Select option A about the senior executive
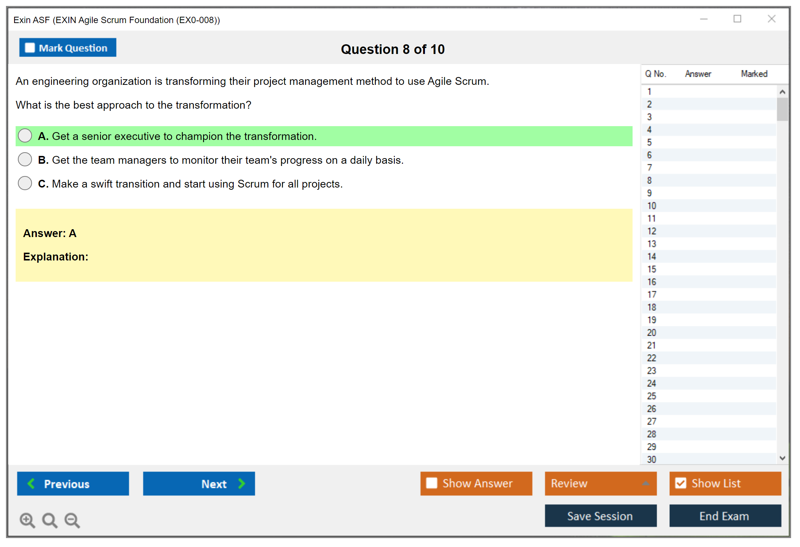The image size is (800, 547). 25,136
